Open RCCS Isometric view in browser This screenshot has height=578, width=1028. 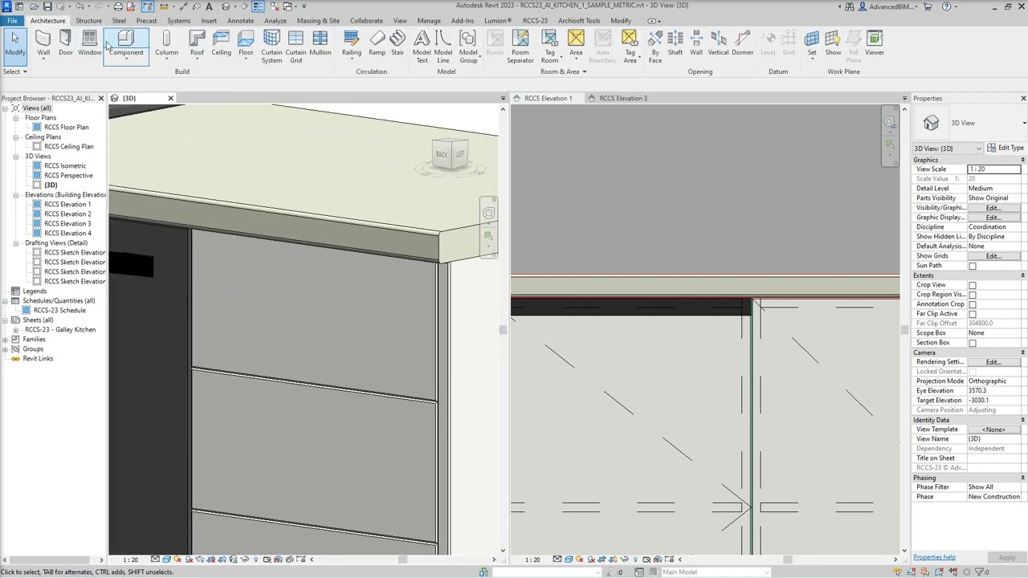[65, 166]
